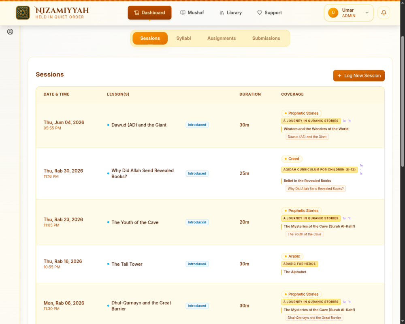Select the Sessions tab

[x=150, y=38]
